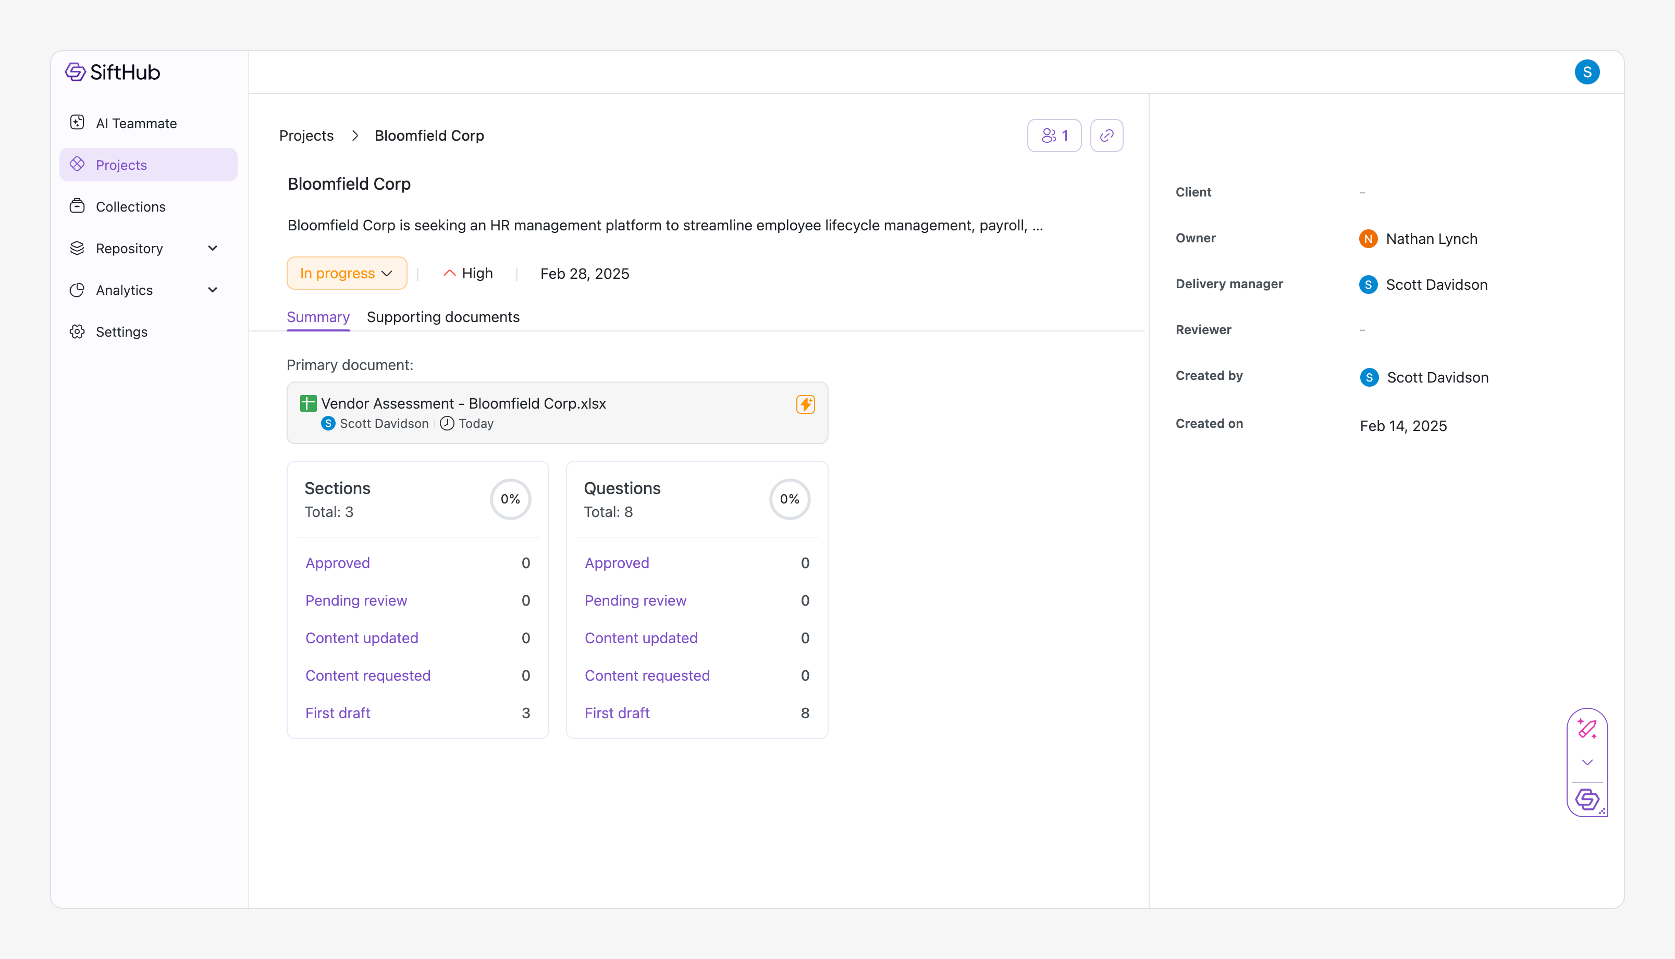Go to Collections in the sidebar

tap(130, 207)
